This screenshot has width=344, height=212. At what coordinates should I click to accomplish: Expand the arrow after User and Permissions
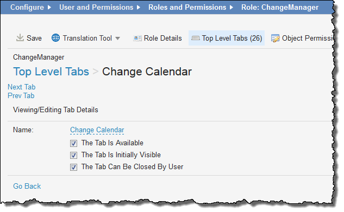pos(139,7)
